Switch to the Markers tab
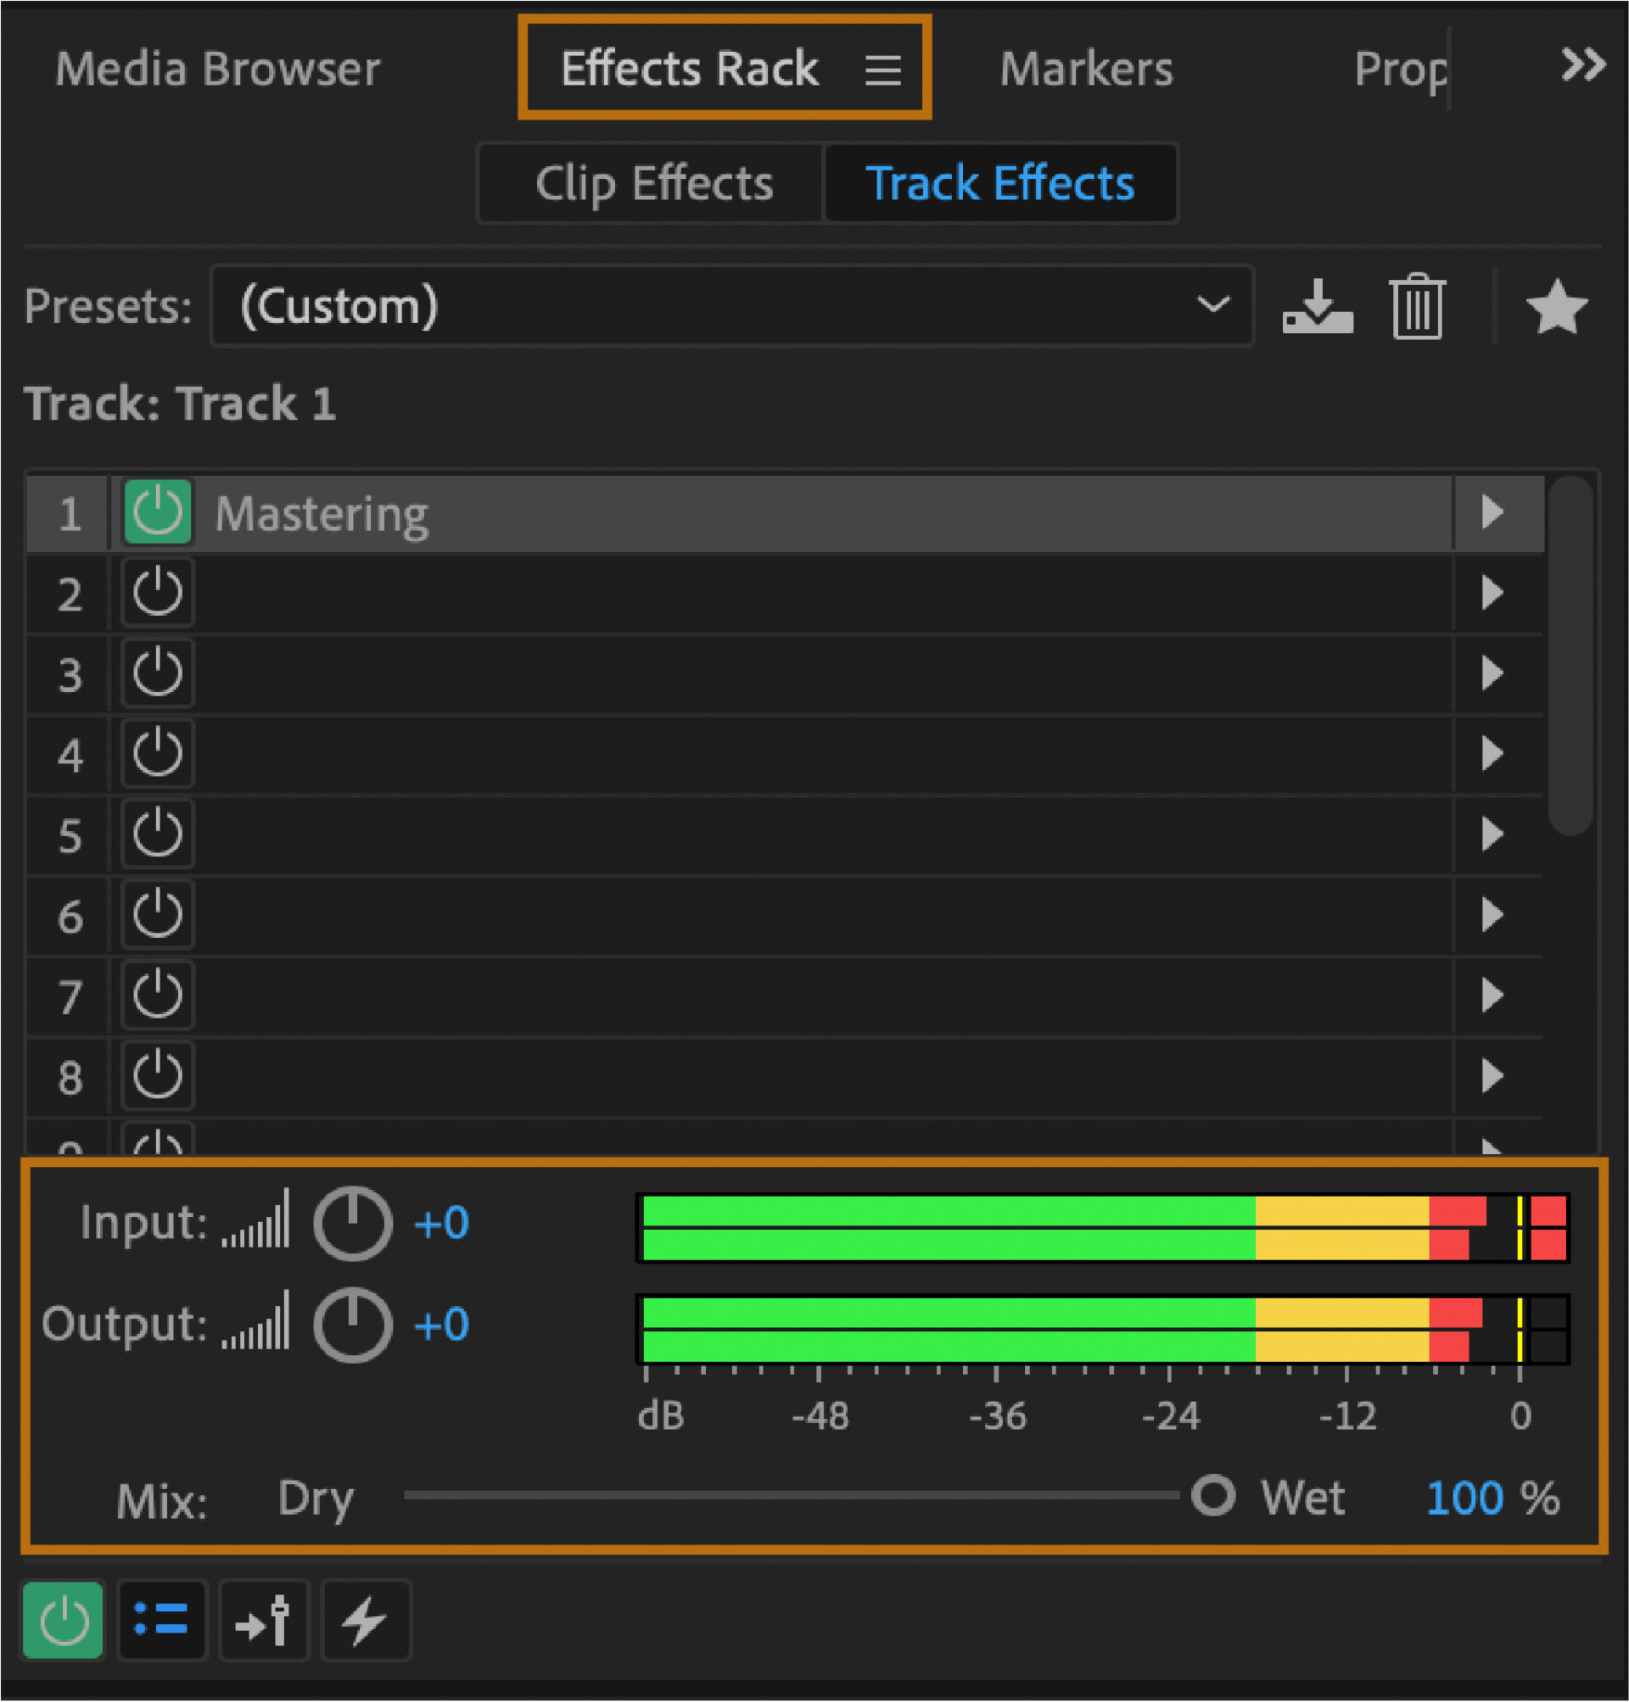This screenshot has height=1702, width=1629. pos(1085,70)
